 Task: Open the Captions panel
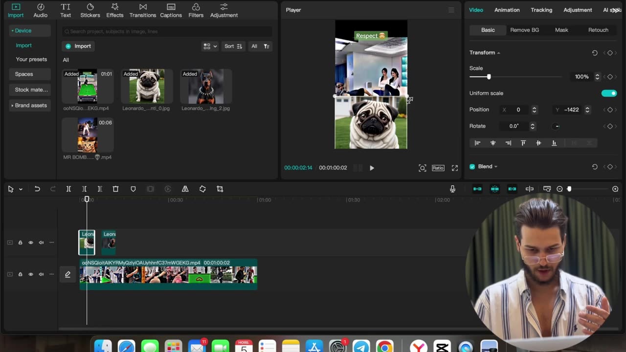point(171,10)
